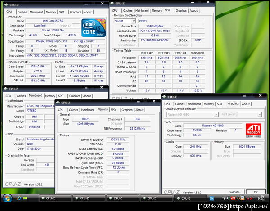Click the network tray icon
The width and height of the screenshot is (270, 211).
click(224, 198)
